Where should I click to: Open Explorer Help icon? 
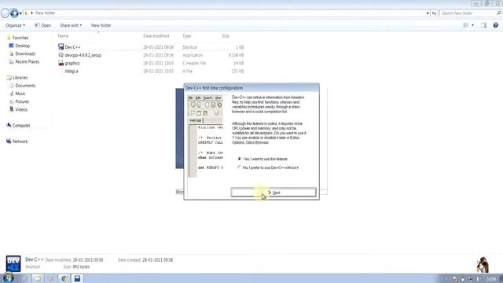pos(496,25)
